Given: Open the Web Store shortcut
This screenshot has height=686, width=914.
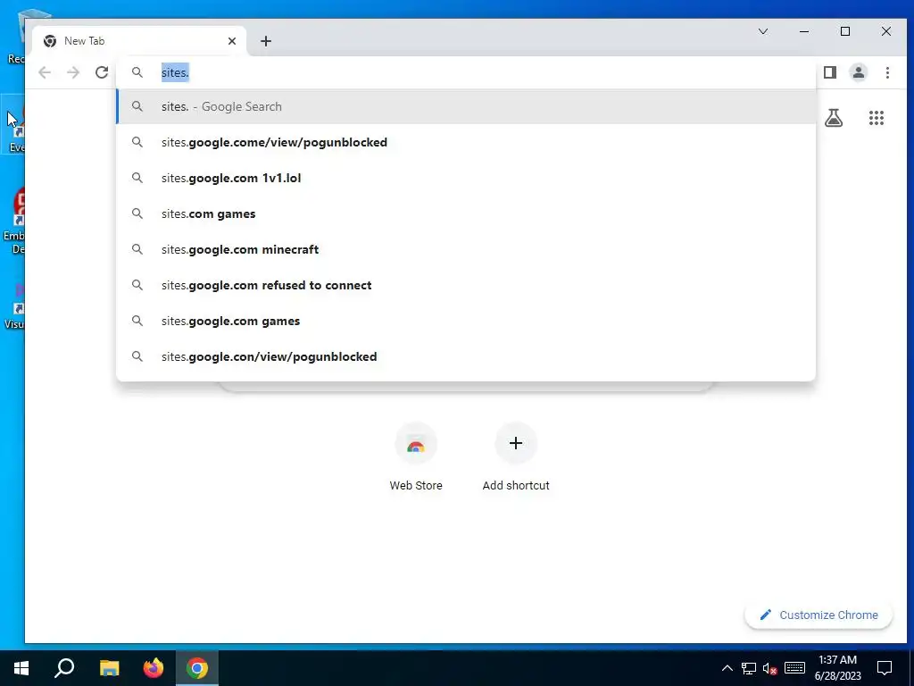Looking at the screenshot, I should (416, 457).
